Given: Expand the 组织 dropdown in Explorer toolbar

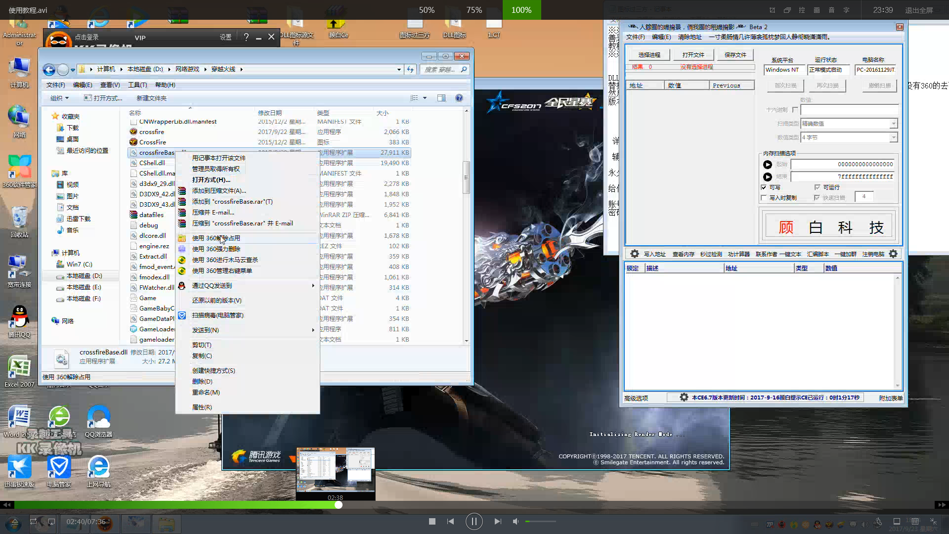Looking at the screenshot, I should pos(59,98).
